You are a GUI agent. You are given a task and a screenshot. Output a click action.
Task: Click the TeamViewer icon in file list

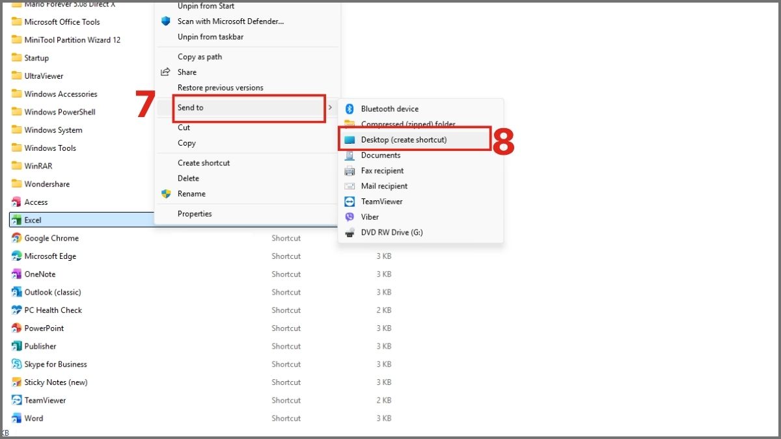(x=17, y=401)
